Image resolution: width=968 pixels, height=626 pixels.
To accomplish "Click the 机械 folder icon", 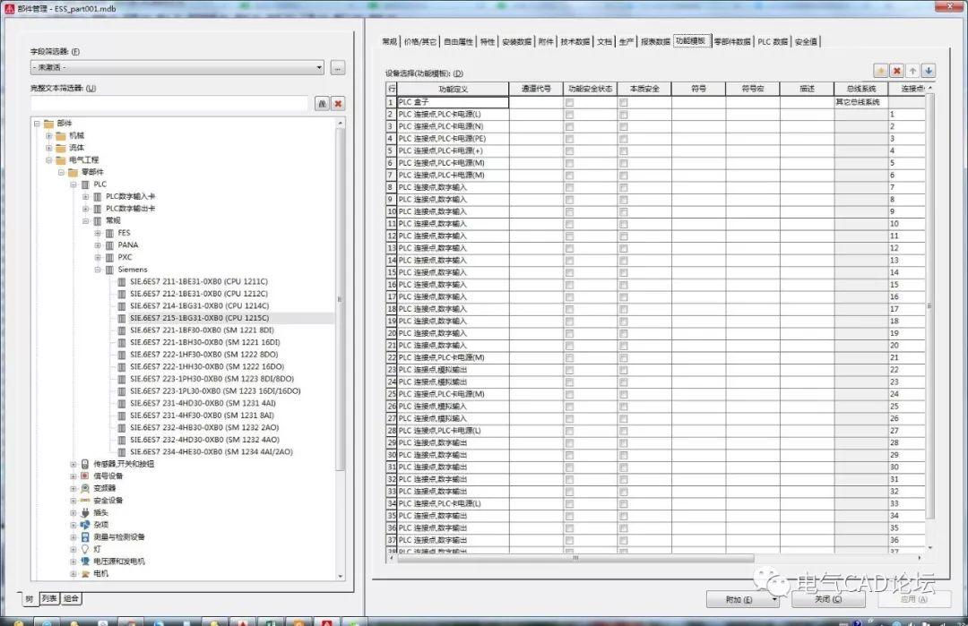I will pos(61,136).
